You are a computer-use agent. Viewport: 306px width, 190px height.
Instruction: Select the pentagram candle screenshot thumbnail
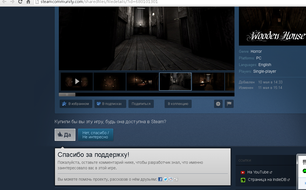tap(110, 81)
